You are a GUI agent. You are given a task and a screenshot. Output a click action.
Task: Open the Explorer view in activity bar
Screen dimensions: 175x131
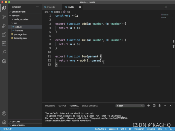tap(4, 8)
